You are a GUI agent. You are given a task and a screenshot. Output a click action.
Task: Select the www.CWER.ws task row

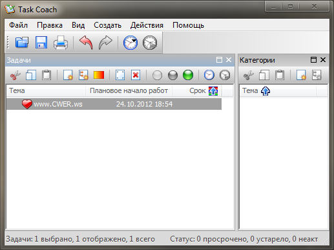(x=114, y=104)
